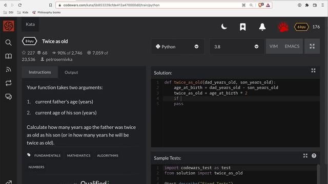Expand the Solution editor panel

tap(313, 71)
